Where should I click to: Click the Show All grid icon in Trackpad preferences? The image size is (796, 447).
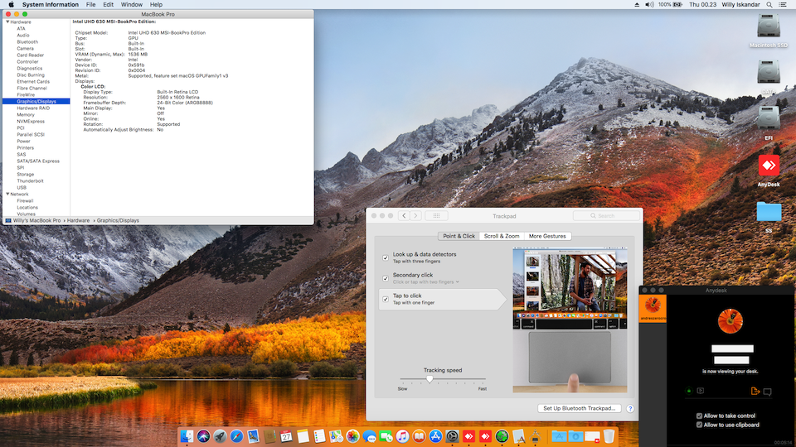[x=435, y=215]
